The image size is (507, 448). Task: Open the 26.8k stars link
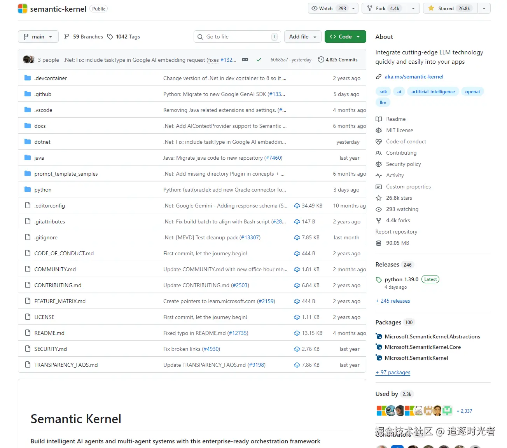(x=399, y=198)
